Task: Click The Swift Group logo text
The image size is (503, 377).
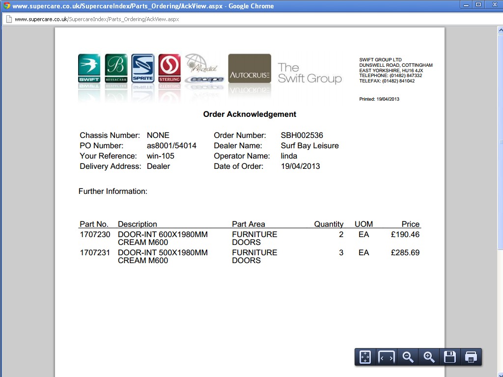Action: tap(309, 73)
